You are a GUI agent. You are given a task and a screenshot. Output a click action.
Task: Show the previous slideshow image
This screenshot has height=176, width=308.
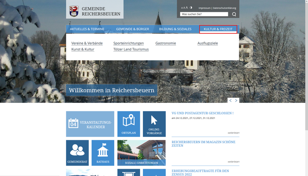230,101
